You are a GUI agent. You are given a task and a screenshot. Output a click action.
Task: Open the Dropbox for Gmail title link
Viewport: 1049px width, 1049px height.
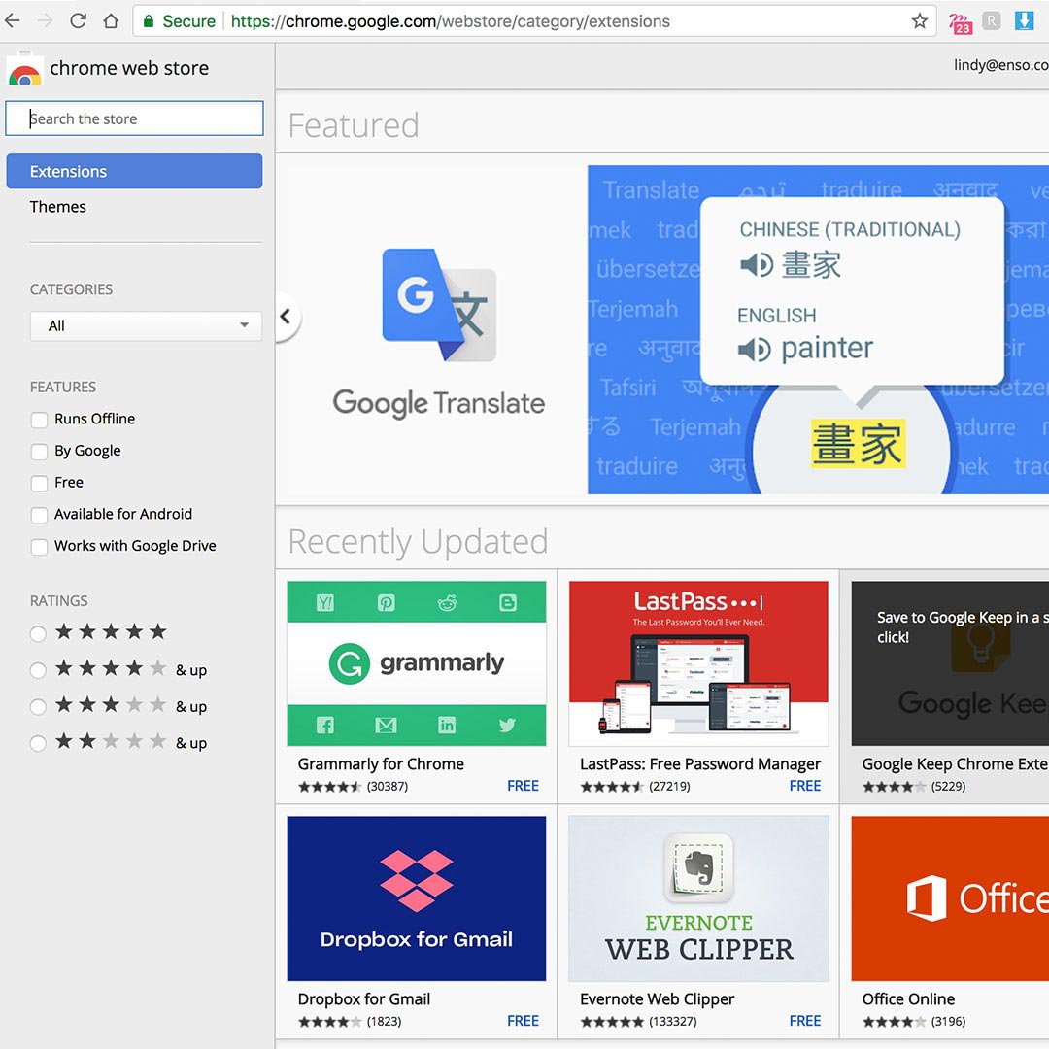[364, 998]
